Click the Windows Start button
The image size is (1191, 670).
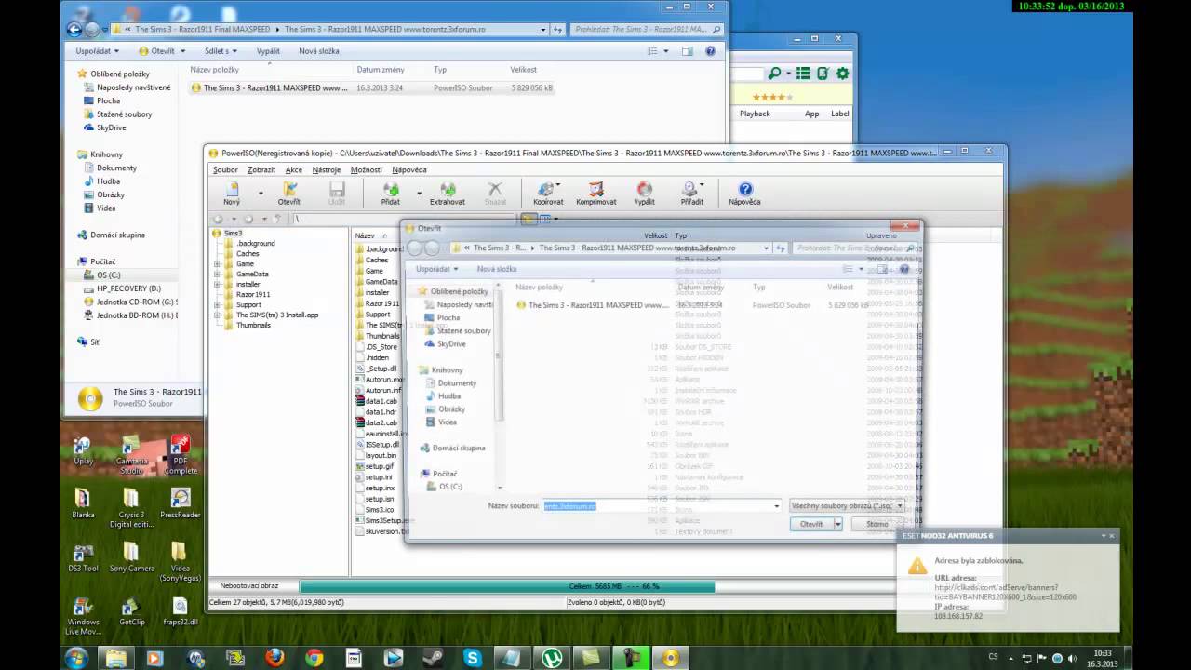(x=76, y=657)
